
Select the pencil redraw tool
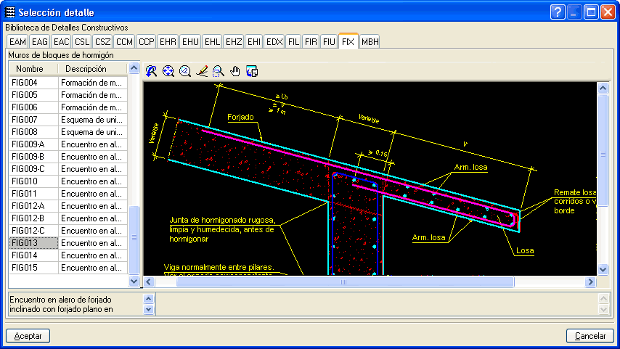pos(202,70)
